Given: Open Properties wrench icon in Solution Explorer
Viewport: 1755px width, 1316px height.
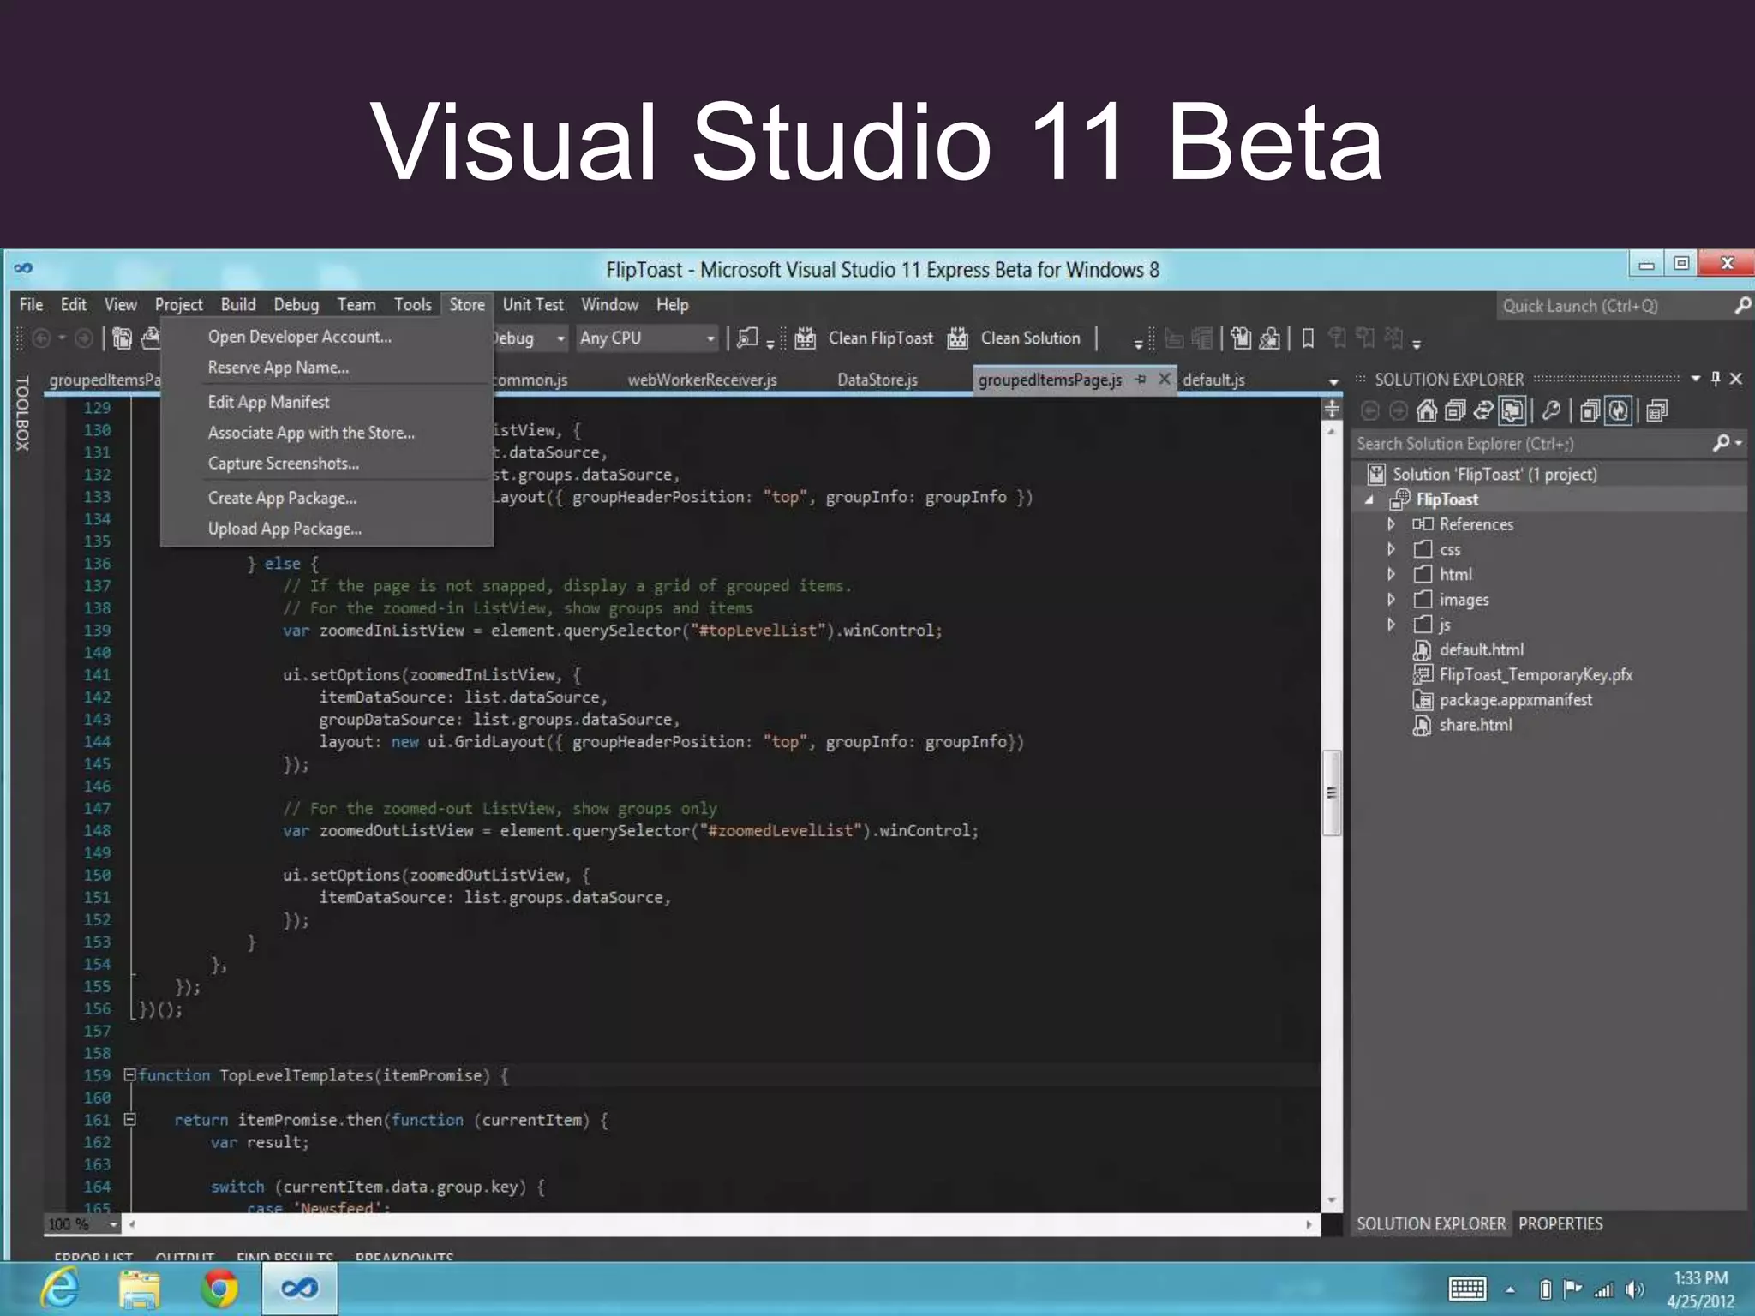Looking at the screenshot, I should click(x=1551, y=411).
